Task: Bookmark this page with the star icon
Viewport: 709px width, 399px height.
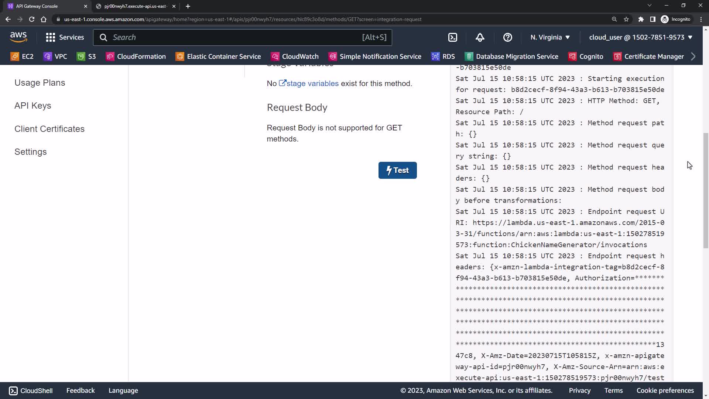Action: [x=626, y=19]
